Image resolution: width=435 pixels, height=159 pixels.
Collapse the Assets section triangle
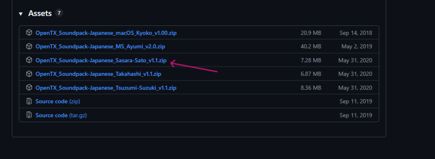click(20, 14)
